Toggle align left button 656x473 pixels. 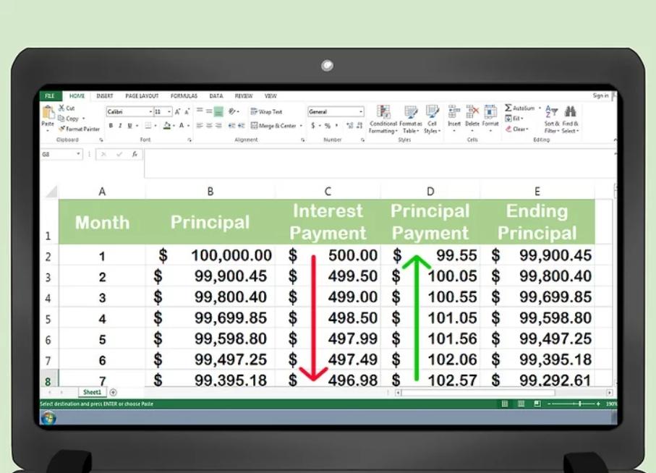(200, 125)
